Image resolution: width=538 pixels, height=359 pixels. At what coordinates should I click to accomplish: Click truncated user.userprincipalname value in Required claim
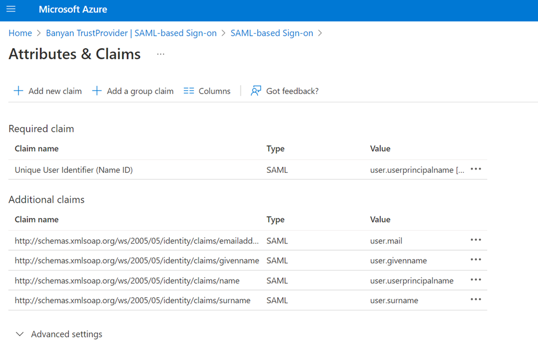click(417, 170)
